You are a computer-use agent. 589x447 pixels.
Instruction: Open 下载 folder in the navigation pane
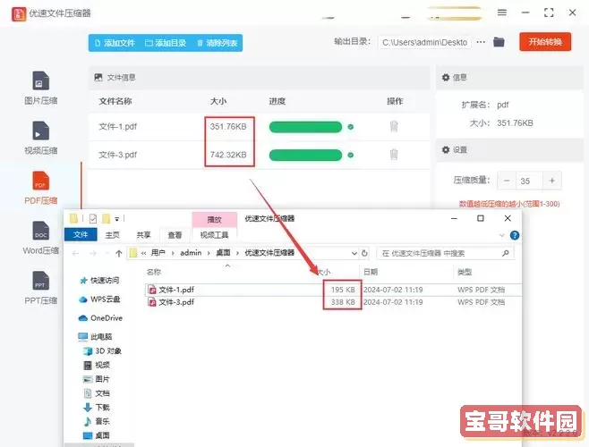(x=97, y=407)
